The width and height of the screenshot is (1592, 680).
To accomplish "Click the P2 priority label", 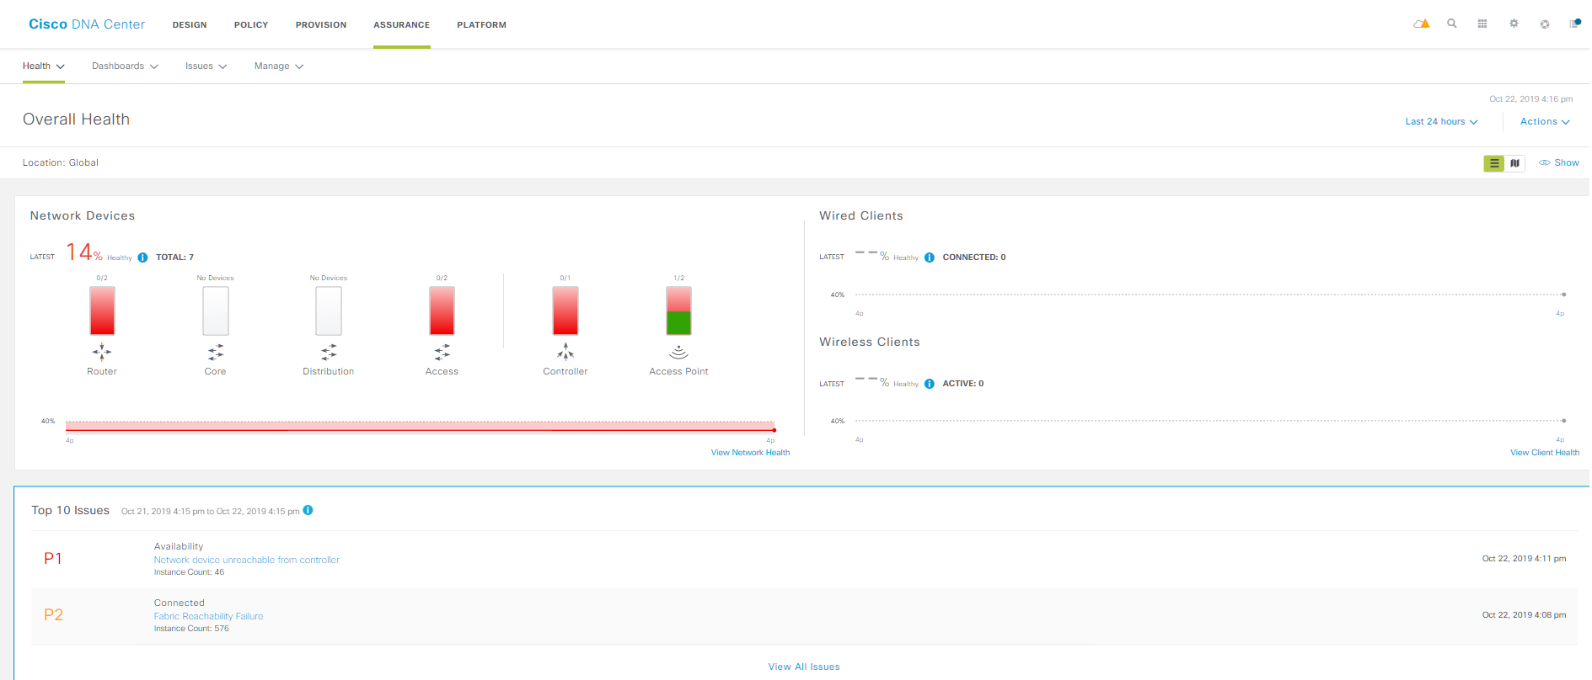I will pos(53,615).
